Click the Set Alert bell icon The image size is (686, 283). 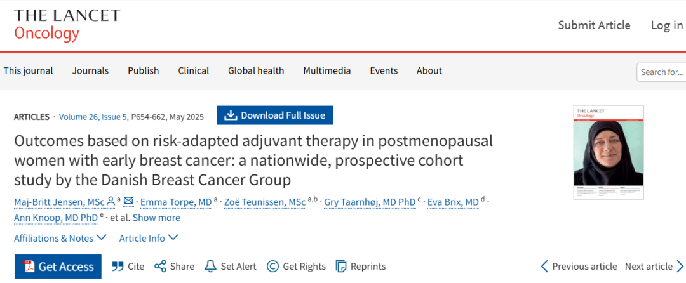(x=210, y=267)
